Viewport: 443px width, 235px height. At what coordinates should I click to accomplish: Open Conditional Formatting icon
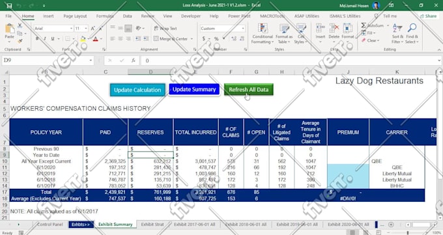point(263,29)
